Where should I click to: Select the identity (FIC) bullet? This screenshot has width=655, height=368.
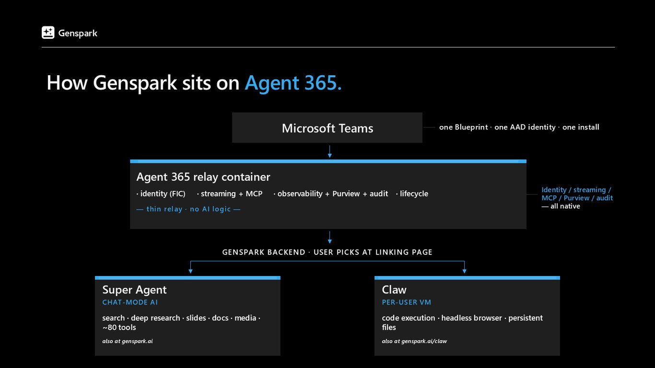[x=161, y=194]
